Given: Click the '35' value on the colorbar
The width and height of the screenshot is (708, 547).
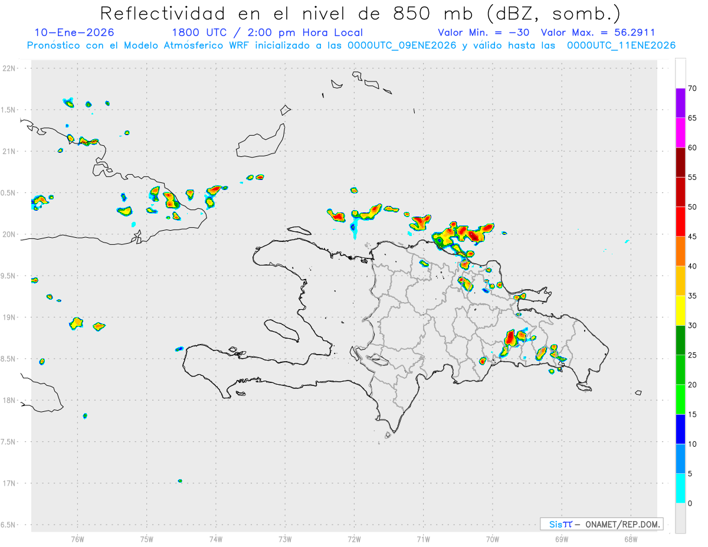Looking at the screenshot, I should [x=692, y=296].
